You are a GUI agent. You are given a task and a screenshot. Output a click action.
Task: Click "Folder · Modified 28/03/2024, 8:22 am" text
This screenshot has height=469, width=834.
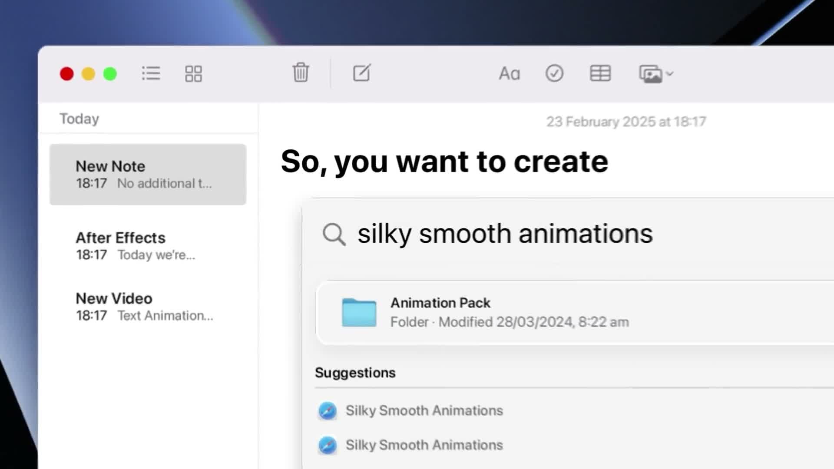pos(510,322)
